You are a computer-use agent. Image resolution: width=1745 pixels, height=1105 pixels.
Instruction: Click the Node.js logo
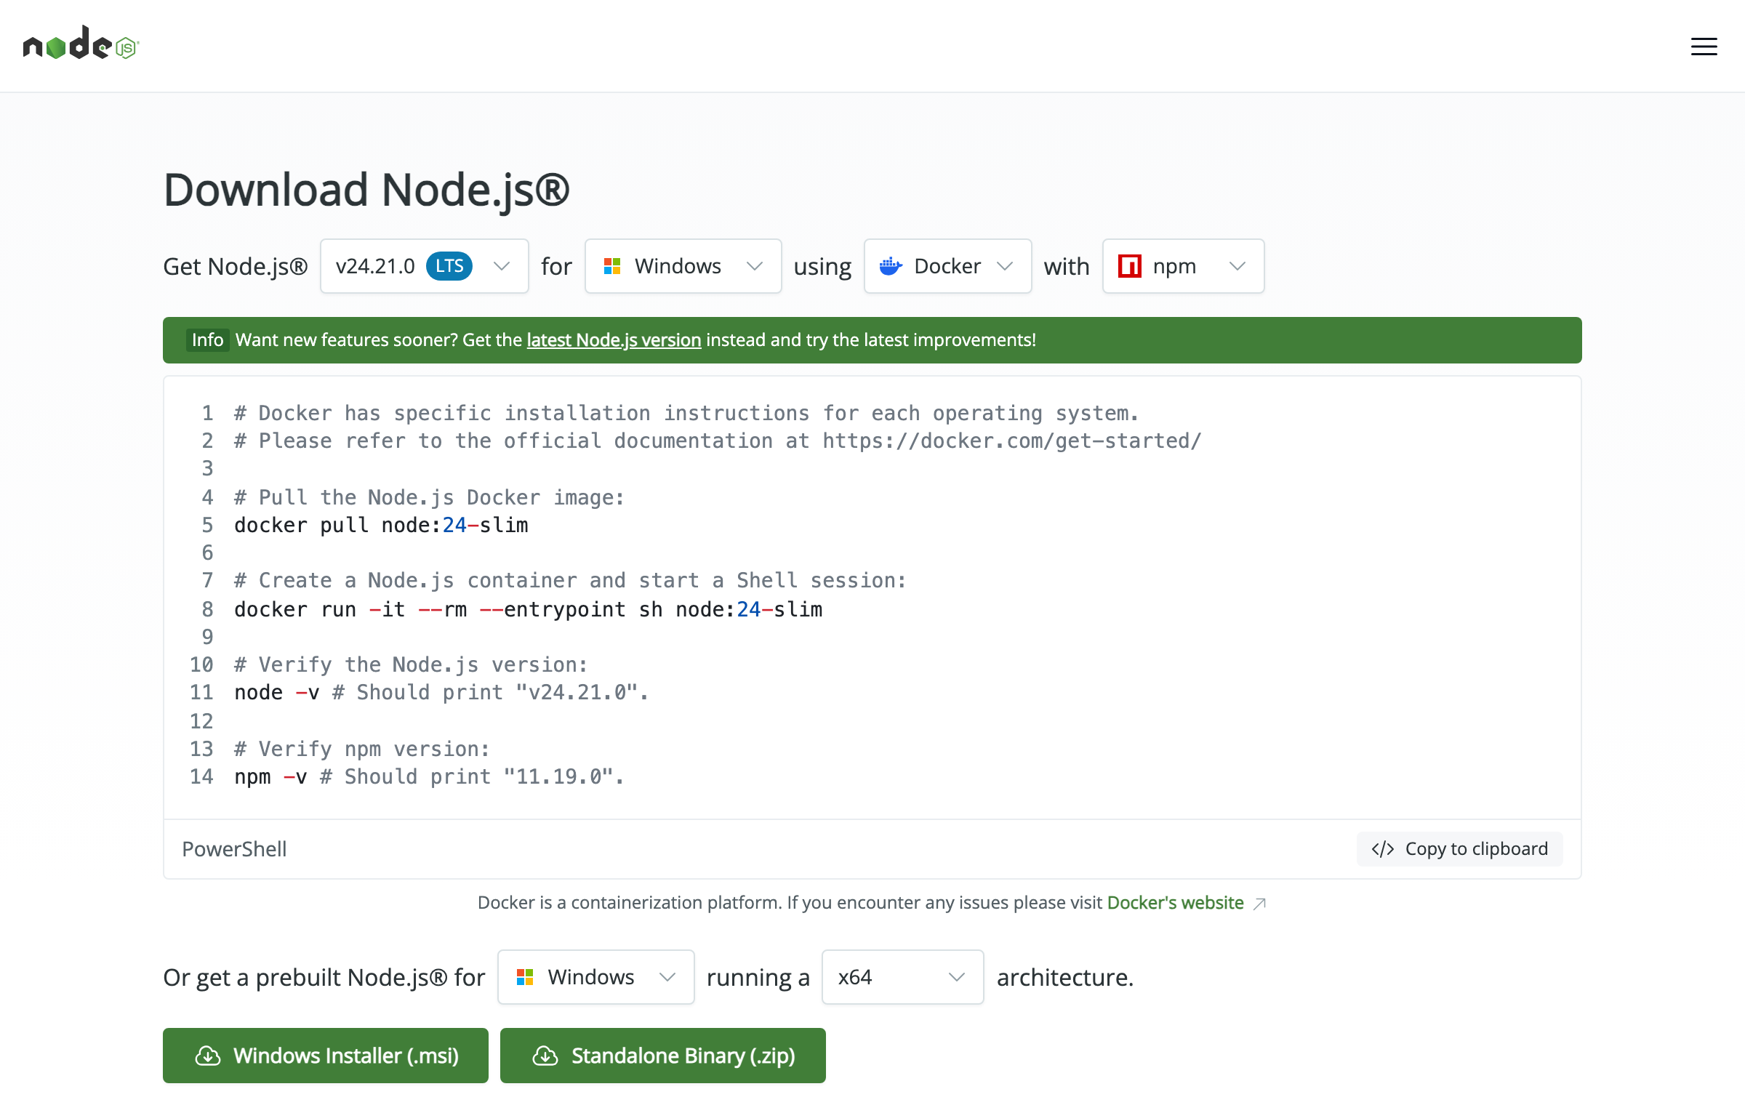coord(81,44)
